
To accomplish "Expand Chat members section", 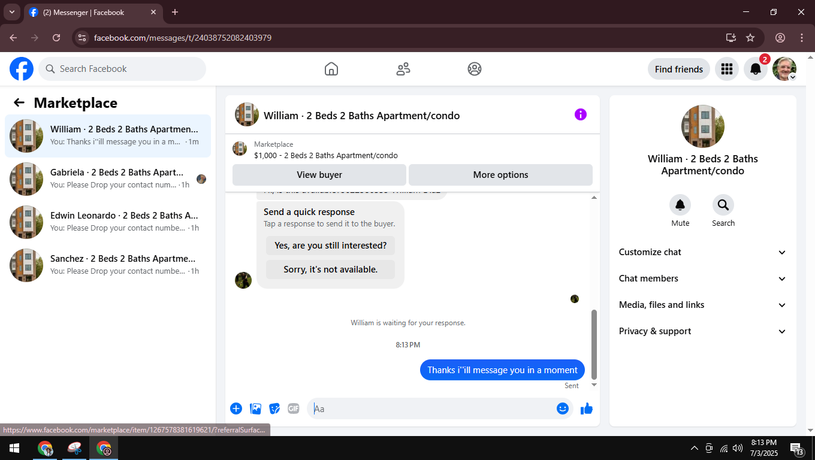I will pos(702,279).
